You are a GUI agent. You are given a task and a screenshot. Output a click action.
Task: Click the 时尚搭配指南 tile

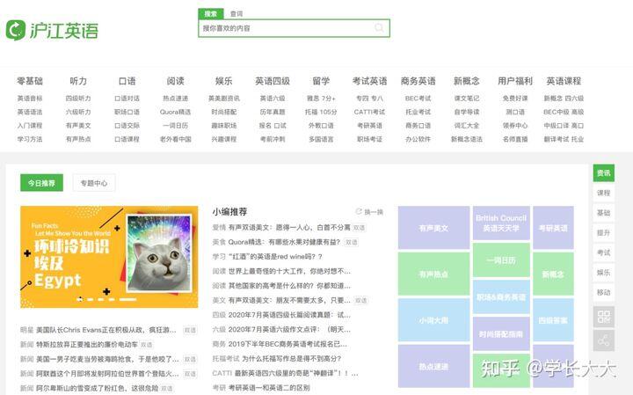501,334
